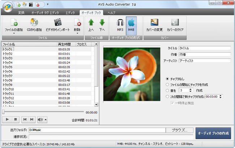Switch to オーディオ タグ エディタ tab
The image size is (235, 148).
45,13
